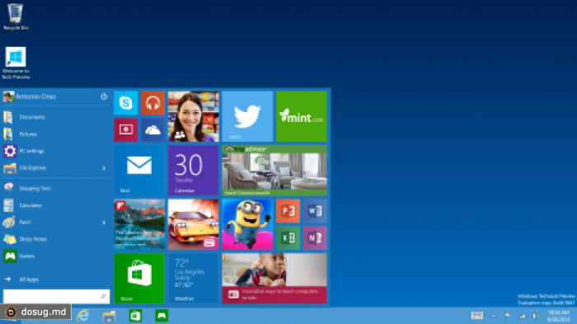Screen dimensions: 577x324
Task: Open the TripAdvisor hotel tile
Action: pos(274,171)
